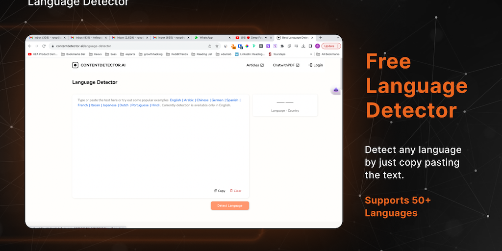502x251 pixels.
Task: Open the side panel icon in toolbar
Action: tap(310, 46)
